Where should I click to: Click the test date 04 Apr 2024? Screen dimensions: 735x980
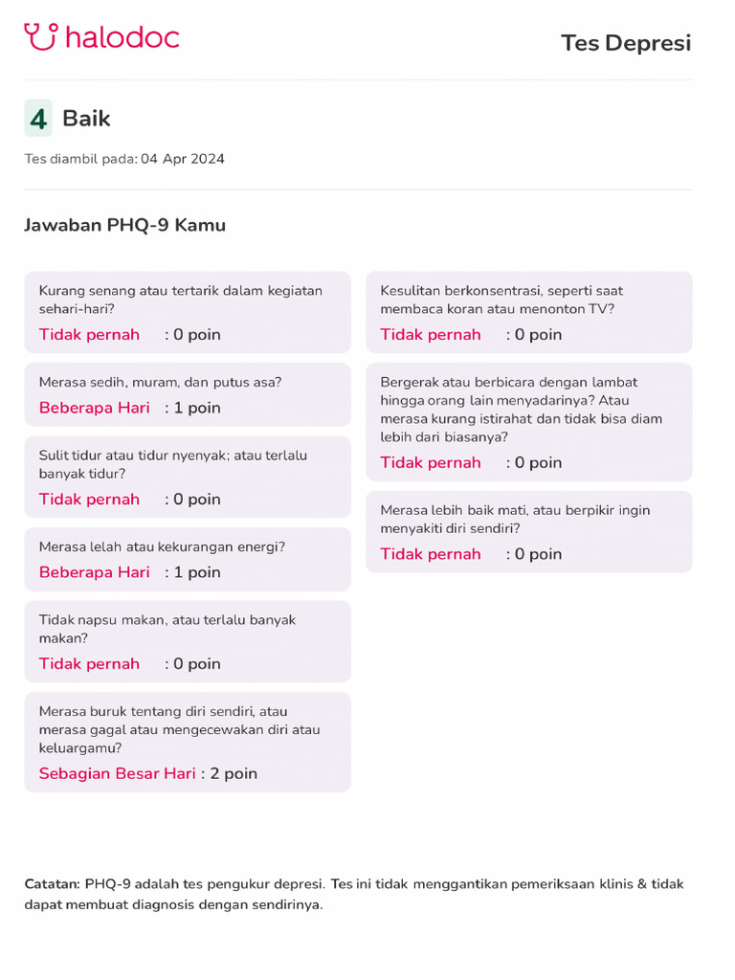(x=182, y=159)
